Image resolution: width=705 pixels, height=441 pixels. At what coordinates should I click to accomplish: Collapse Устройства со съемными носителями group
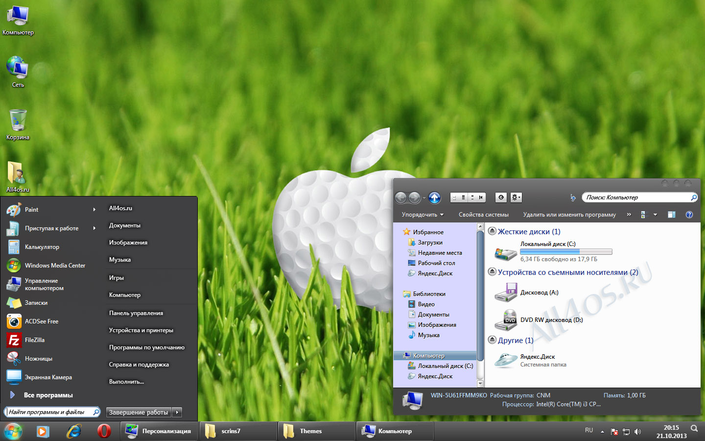pyautogui.click(x=492, y=272)
